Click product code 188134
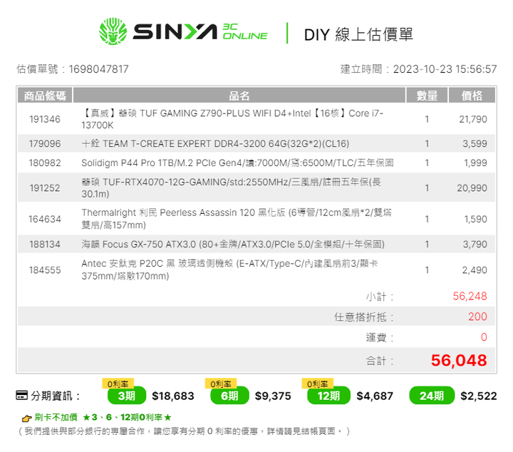513x452 pixels. click(x=45, y=244)
